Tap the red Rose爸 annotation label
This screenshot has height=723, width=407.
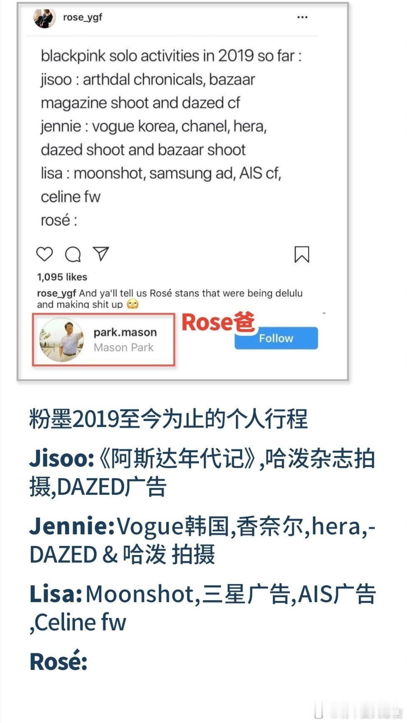pyautogui.click(x=218, y=322)
